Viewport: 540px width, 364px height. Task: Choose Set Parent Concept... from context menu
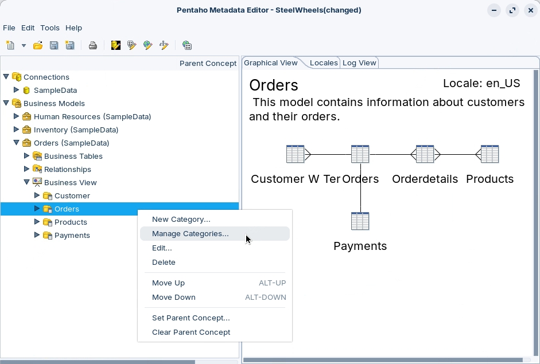point(191,318)
